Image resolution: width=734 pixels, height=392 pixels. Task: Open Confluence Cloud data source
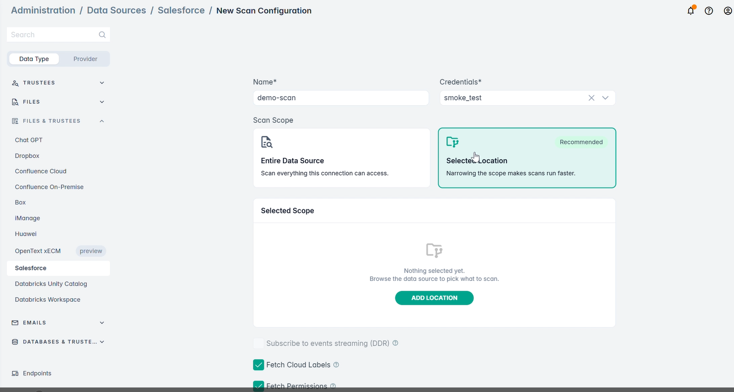41,171
